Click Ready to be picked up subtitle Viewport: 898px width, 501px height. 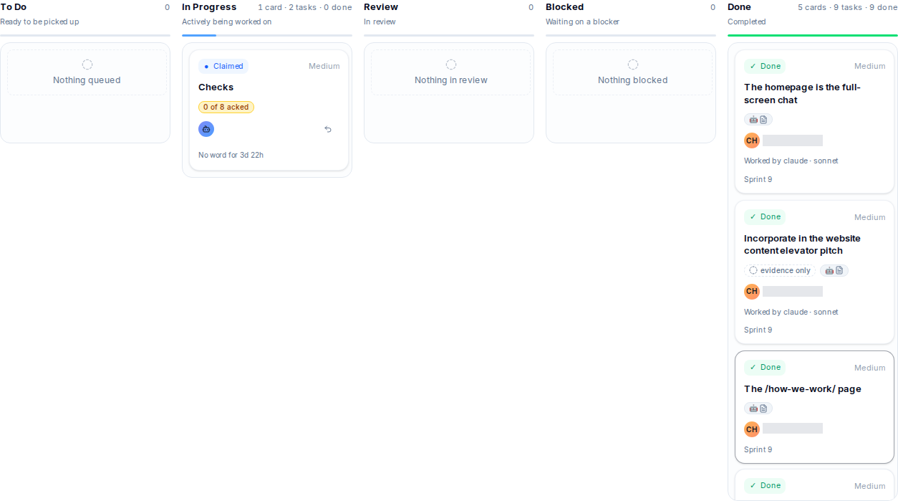click(x=39, y=22)
